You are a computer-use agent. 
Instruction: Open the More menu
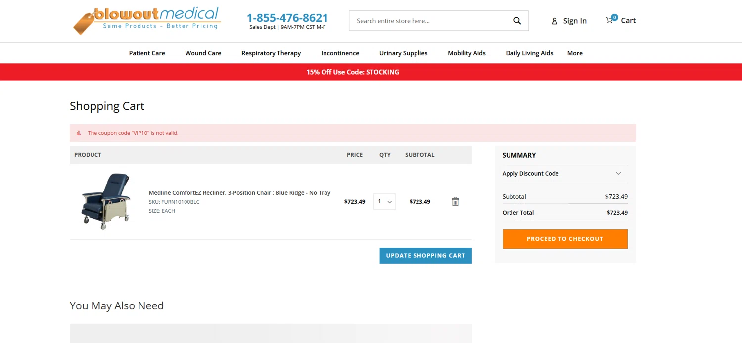pos(575,53)
